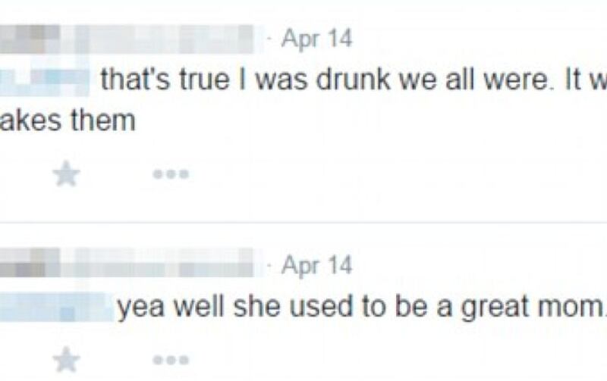Open the Apr 14 timestamp on the "drunk" tweet
Image resolution: width=607 pixels, height=381 pixels.
click(316, 39)
